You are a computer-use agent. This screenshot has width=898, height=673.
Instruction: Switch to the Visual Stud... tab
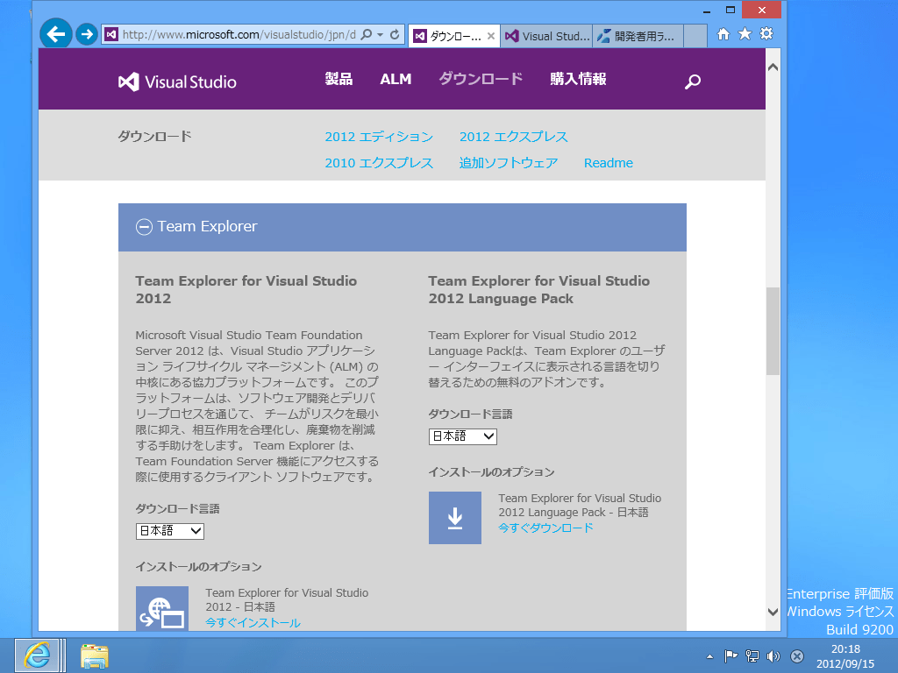(546, 36)
